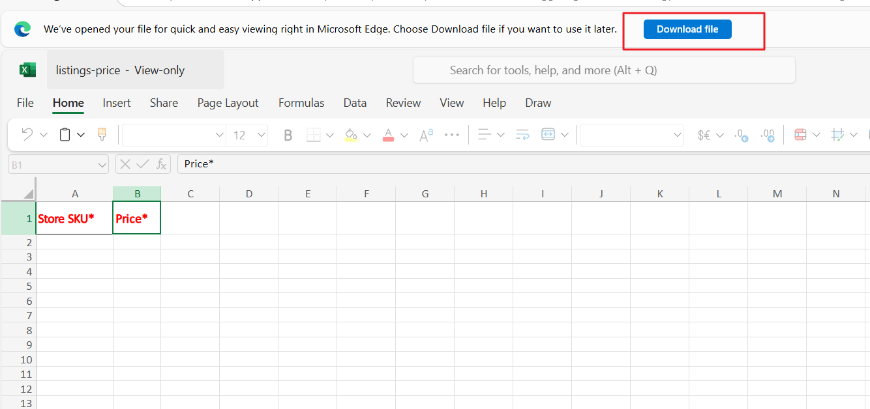Apply the yellow fill color bucket
Screen dimensions: 870x409
coord(351,135)
